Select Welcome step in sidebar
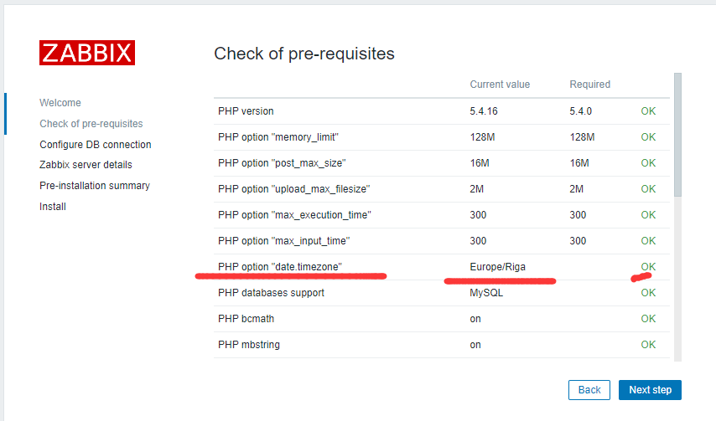This screenshot has width=716, height=421. tap(60, 103)
